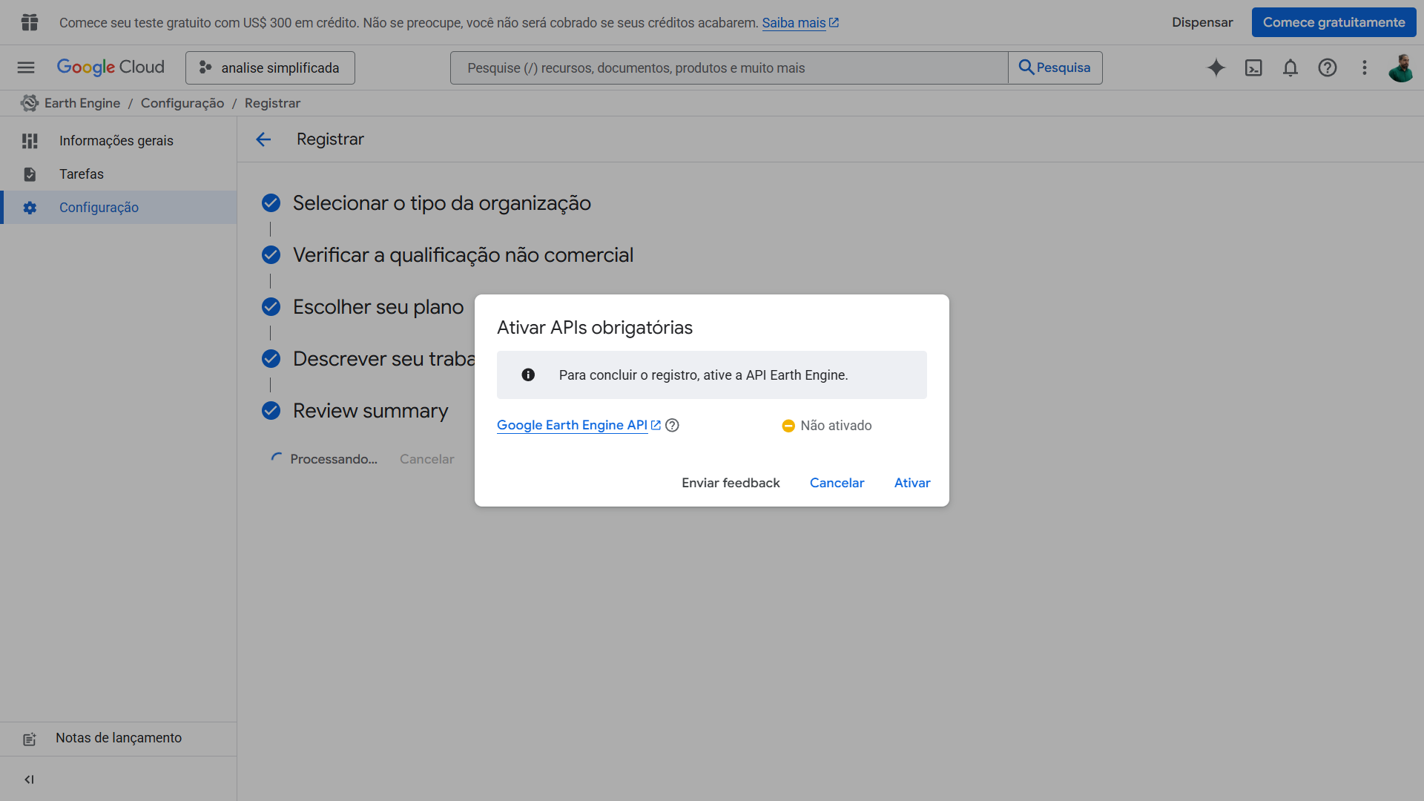The image size is (1424, 801).
Task: Open the analise simplificada project picker
Action: pyautogui.click(x=269, y=67)
